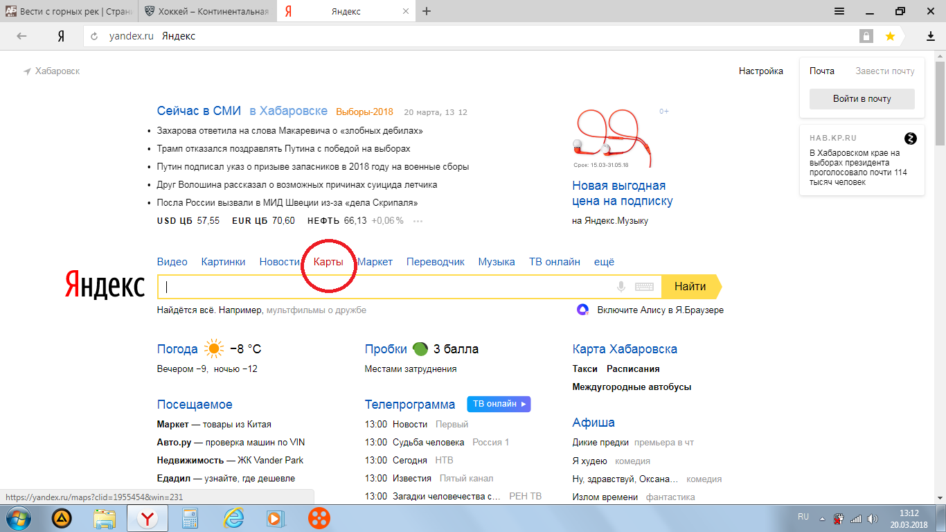
Task: Click the orange film reel taskbar icon
Action: click(x=319, y=518)
